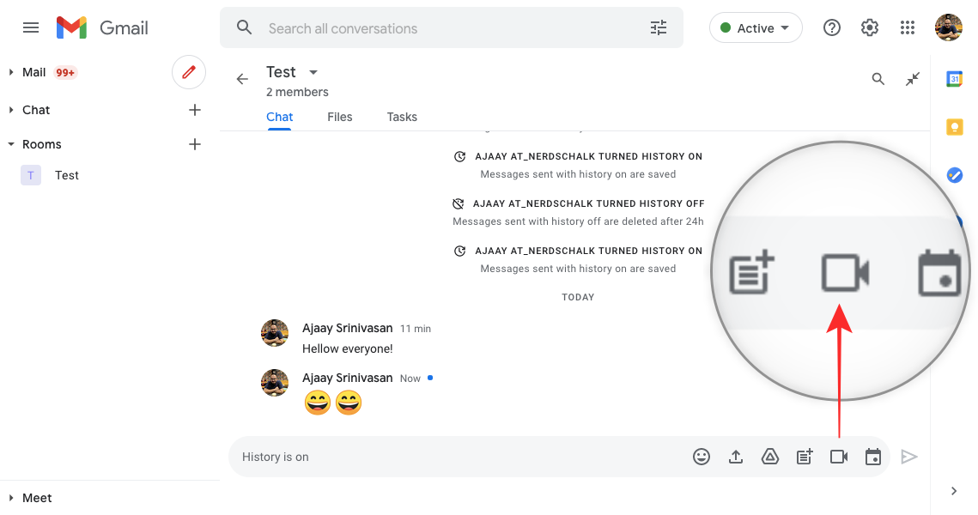The width and height of the screenshot is (978, 515).
Task: Collapse the chat view to smaller size
Action: tap(913, 79)
